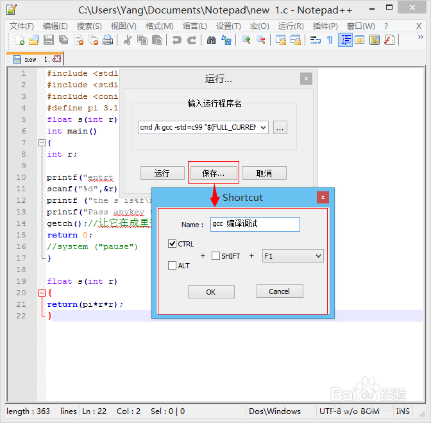
Task: Open the 窗口(W) menu
Action: click(361, 26)
